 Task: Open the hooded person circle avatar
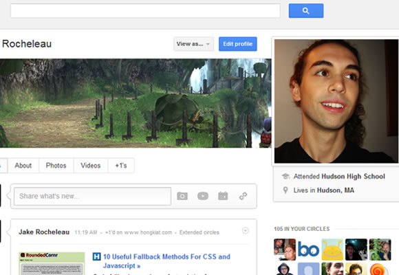tap(285, 269)
